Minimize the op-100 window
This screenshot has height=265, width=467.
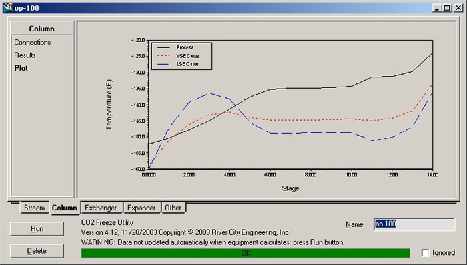click(x=437, y=8)
